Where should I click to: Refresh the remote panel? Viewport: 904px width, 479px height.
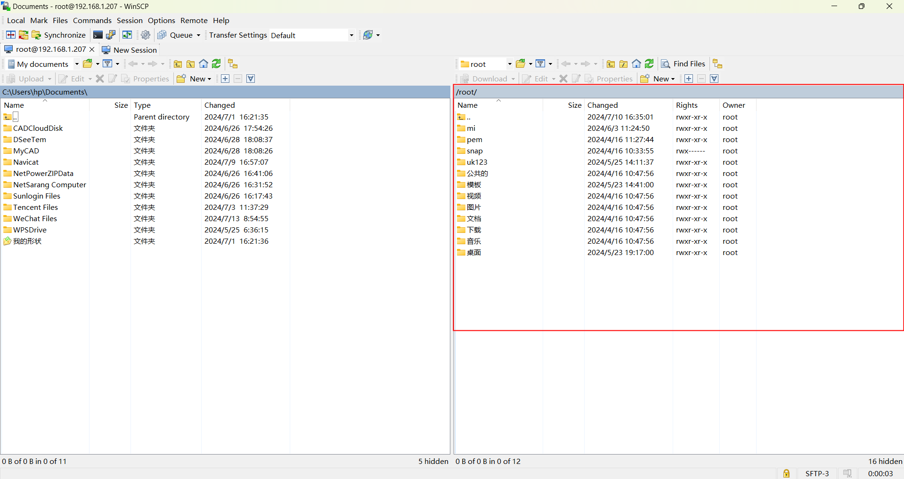[x=649, y=64]
